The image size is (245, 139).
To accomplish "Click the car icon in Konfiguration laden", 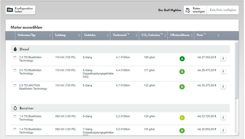I will click(x=10, y=10).
